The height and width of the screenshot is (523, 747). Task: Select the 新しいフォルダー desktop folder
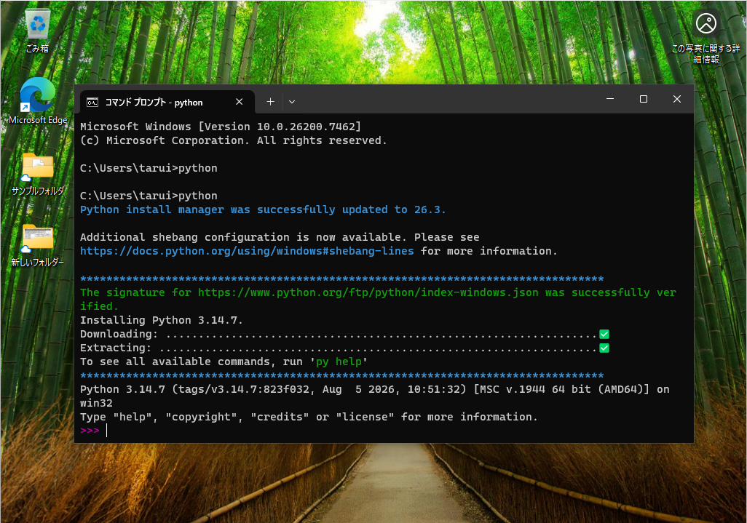[x=38, y=245]
